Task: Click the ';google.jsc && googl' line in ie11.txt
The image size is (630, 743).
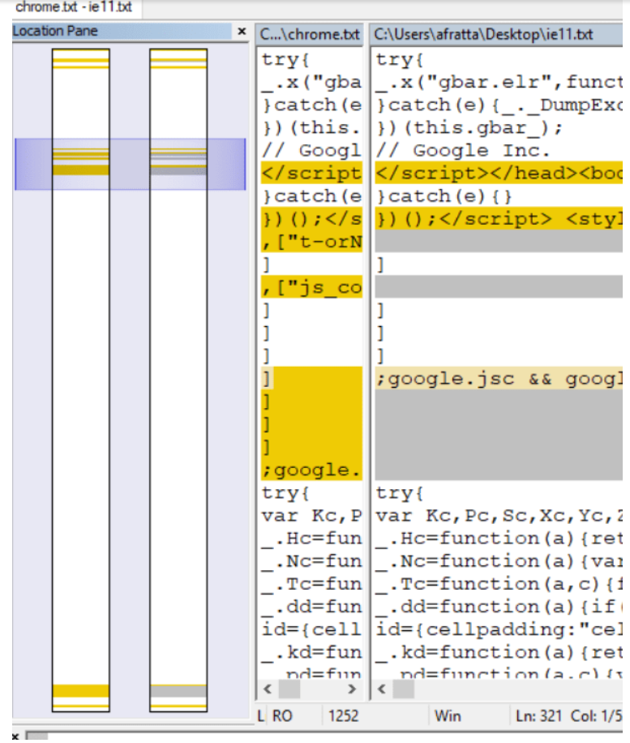Action: (x=499, y=379)
